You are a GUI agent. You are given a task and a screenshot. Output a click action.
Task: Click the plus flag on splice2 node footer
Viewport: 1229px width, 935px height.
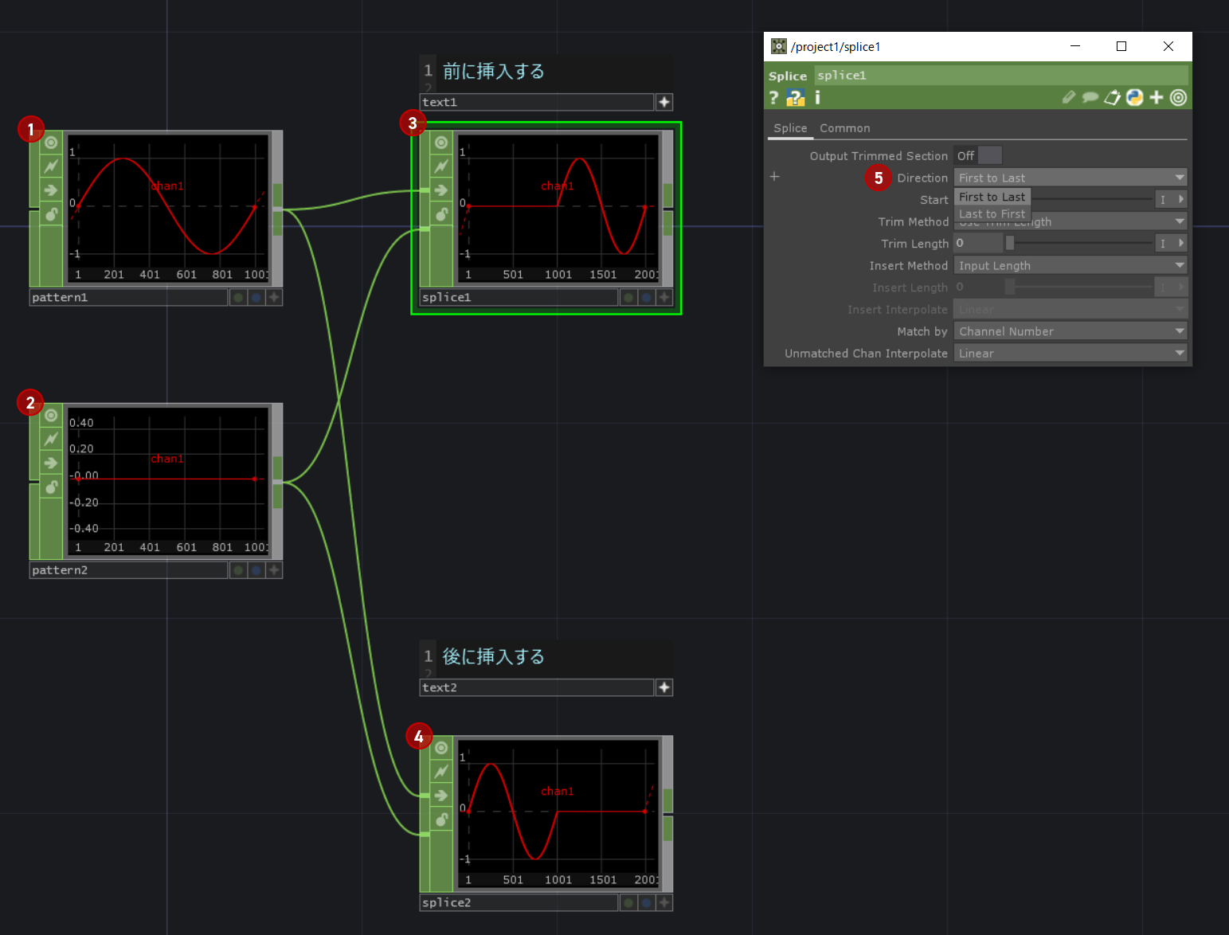tap(664, 902)
